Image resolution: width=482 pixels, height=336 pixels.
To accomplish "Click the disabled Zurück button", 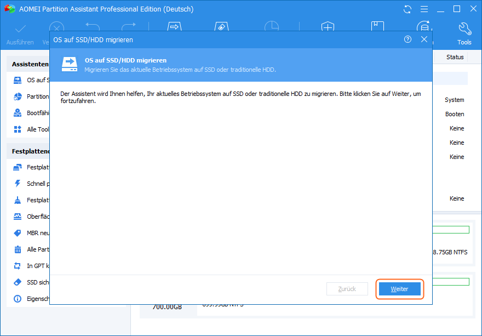I will [x=347, y=289].
